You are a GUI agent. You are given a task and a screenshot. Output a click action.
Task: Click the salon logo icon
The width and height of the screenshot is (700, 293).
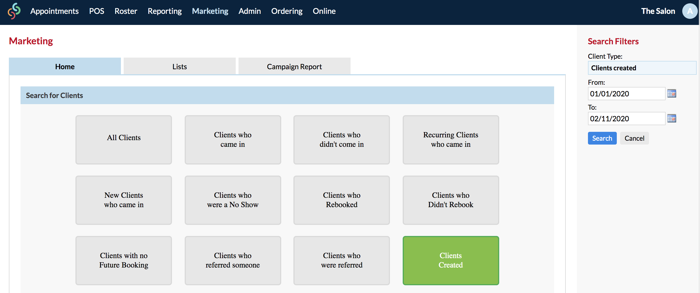[14, 11]
